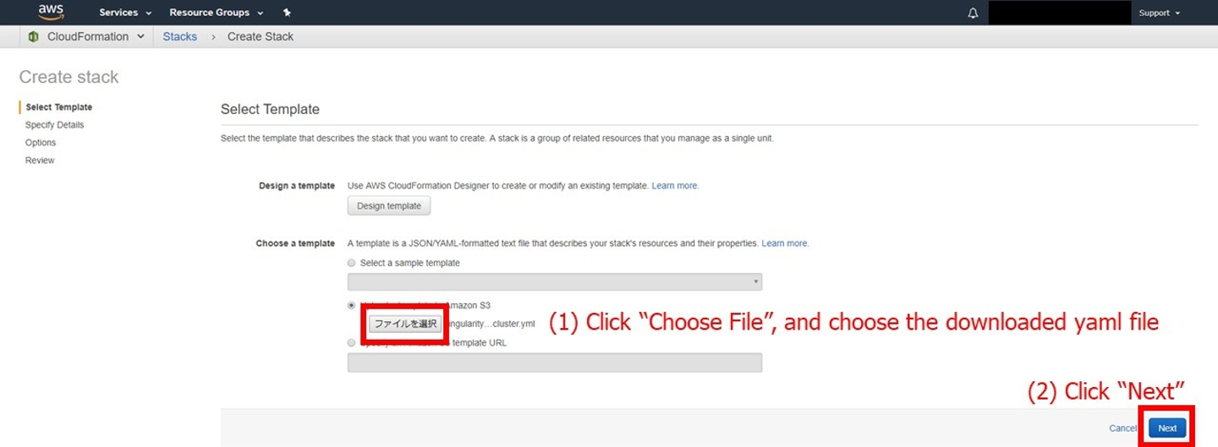
Task: Select upload template to Amazon S3 radio
Action: coord(352,305)
